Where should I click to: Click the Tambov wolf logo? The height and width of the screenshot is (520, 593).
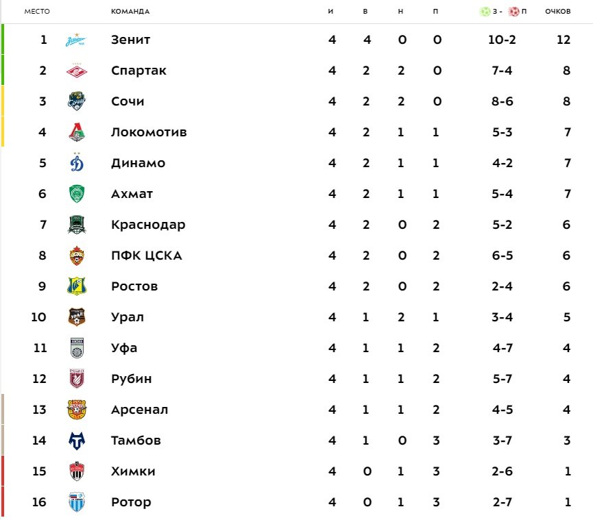pos(76,441)
